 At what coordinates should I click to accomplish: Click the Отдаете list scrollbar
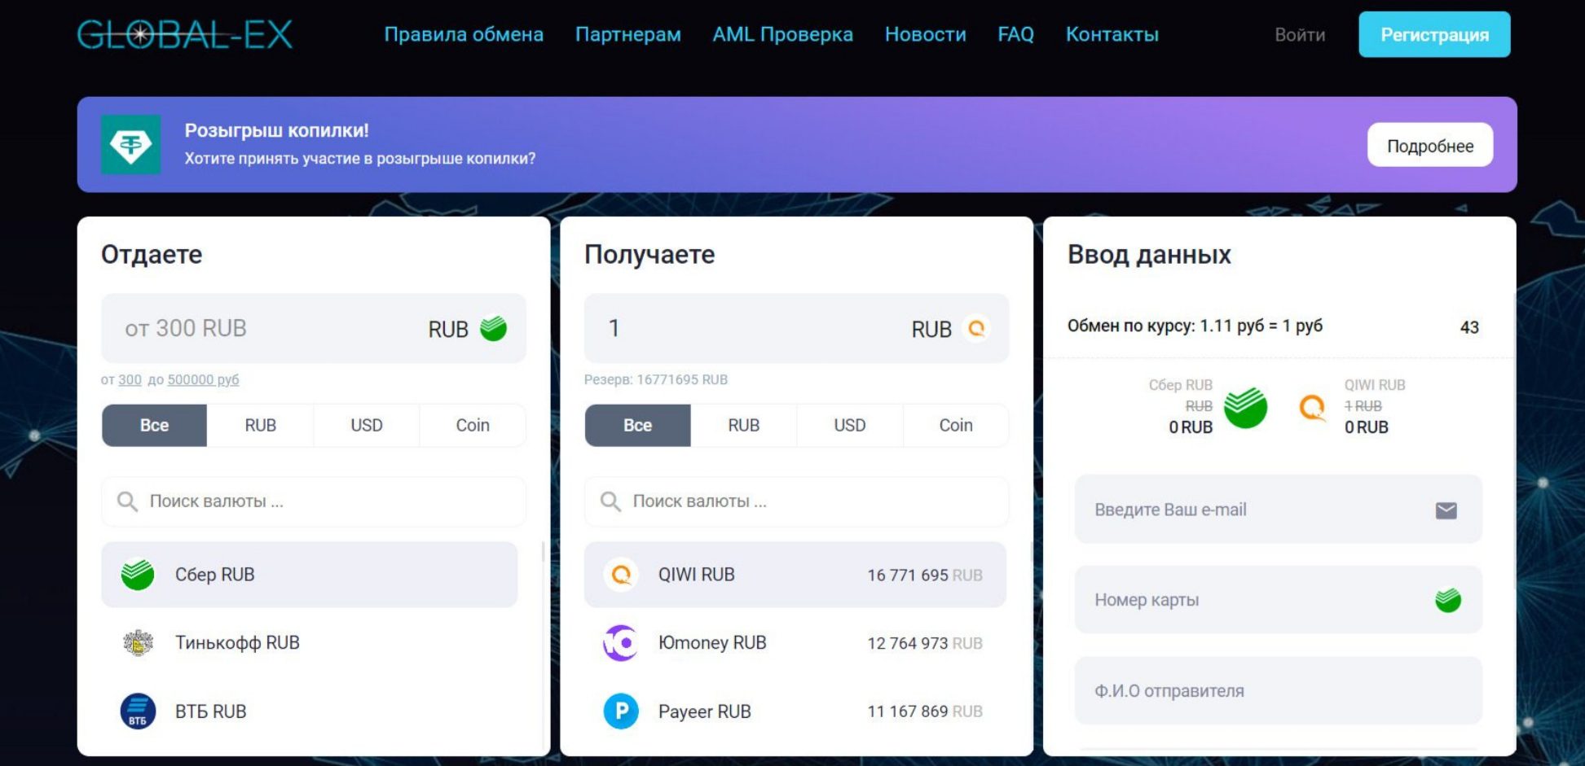click(x=544, y=553)
